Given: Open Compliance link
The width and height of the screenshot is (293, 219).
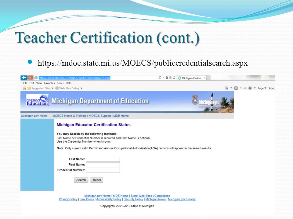Looking at the screenshot, I should click(162, 196).
